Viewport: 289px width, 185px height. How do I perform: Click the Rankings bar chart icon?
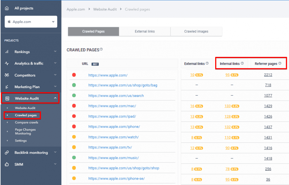tap(7, 52)
